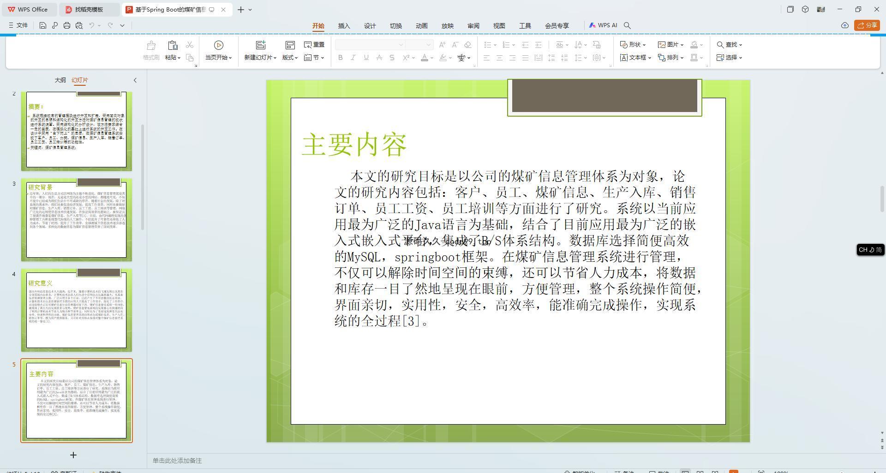Screen dimensions: 886x473
Task: Open the font size combo box
Action: point(419,45)
